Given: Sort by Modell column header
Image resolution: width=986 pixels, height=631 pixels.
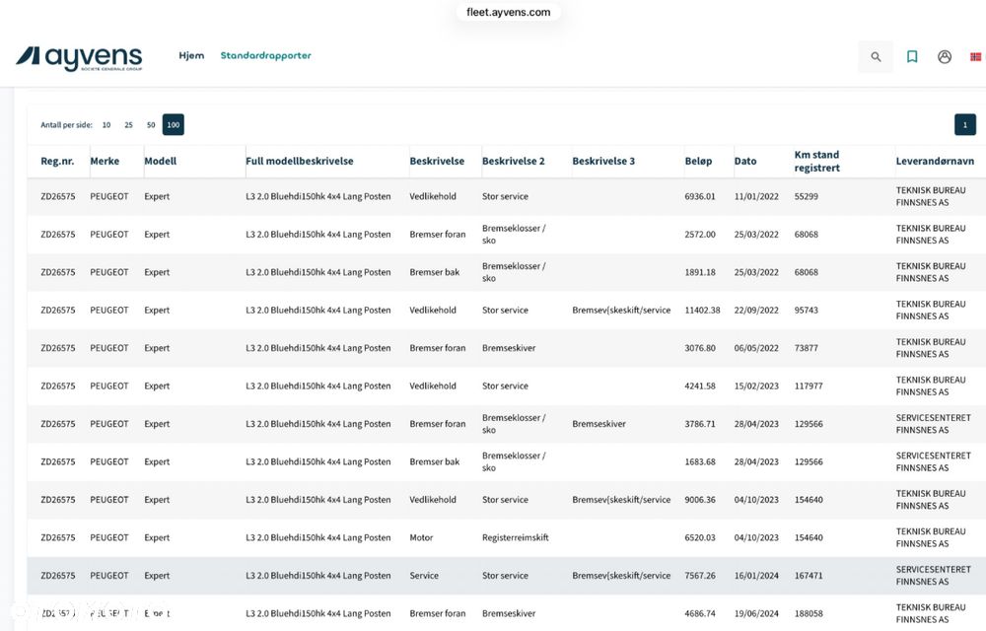Looking at the screenshot, I should tap(161, 161).
